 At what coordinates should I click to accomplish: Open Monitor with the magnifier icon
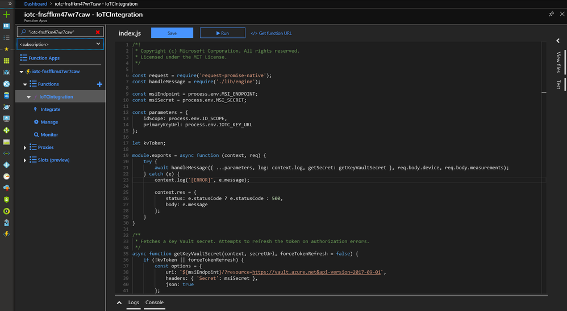click(x=49, y=135)
